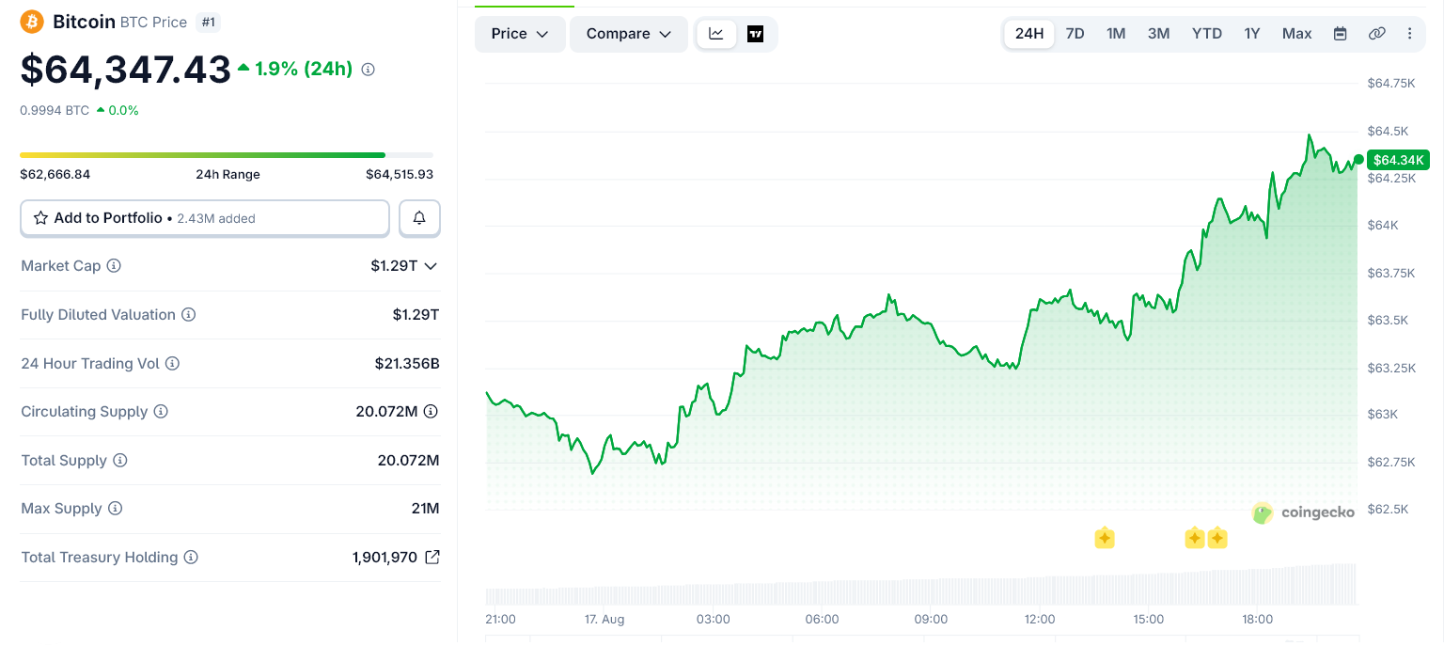1444x646 pixels.
Task: Click the Max Supply 21M value
Action: [425, 509]
